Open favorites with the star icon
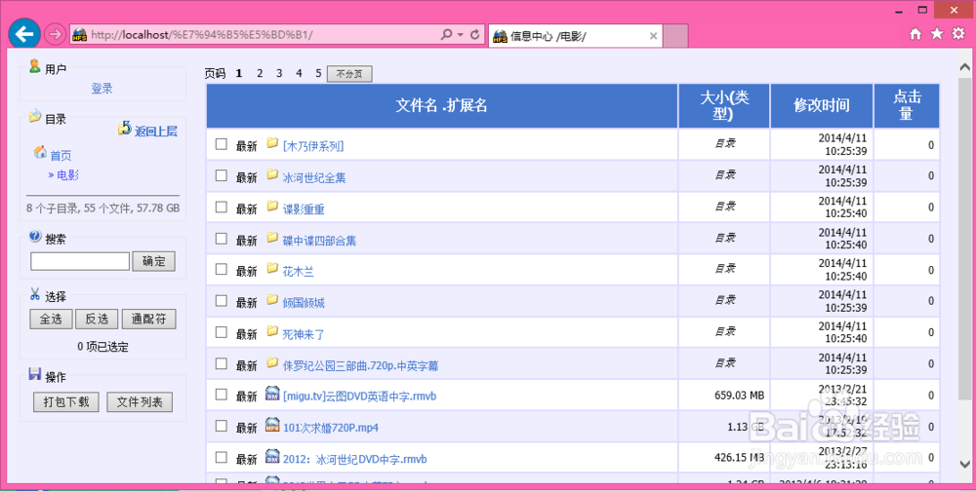Image resolution: width=976 pixels, height=491 pixels. pos(937,34)
